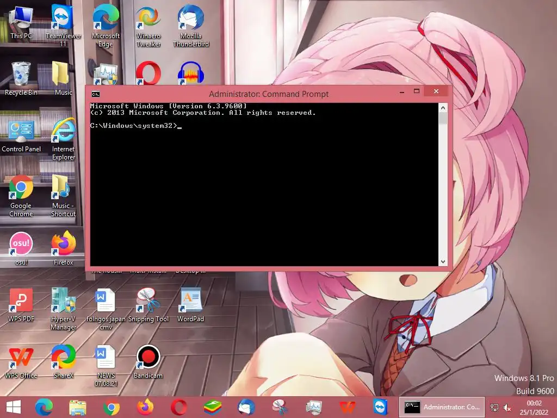The height and width of the screenshot is (418, 557).
Task: Minimize the Command Prompt window
Action: click(x=402, y=91)
